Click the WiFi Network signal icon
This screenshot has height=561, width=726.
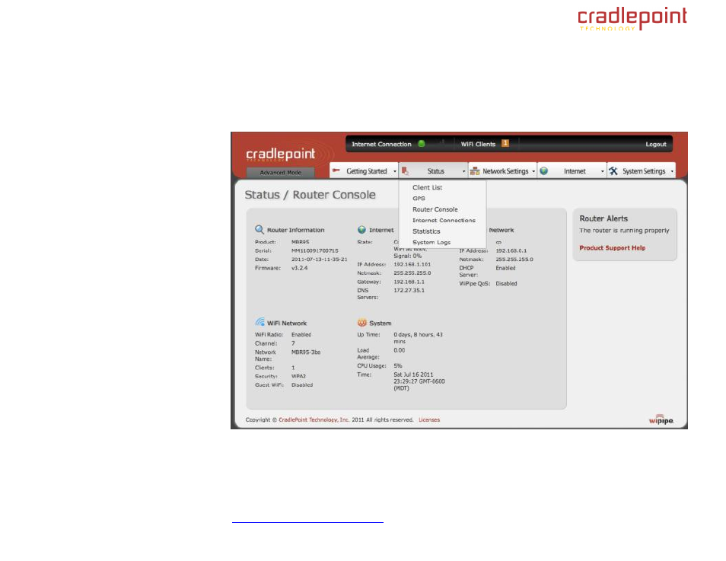pos(260,322)
